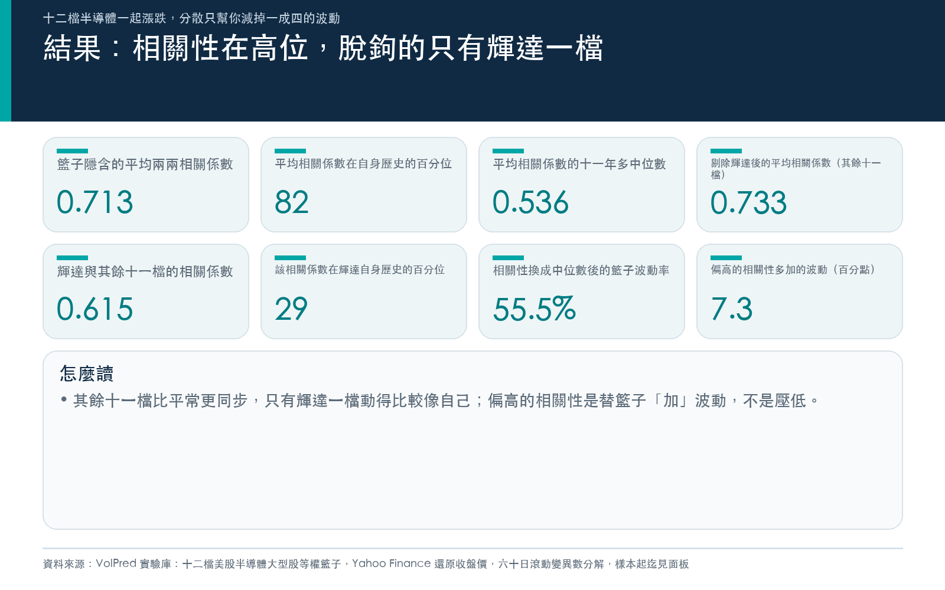Select the label 平均相關係數的十一年多中位數
945x590 pixels.
point(579,163)
